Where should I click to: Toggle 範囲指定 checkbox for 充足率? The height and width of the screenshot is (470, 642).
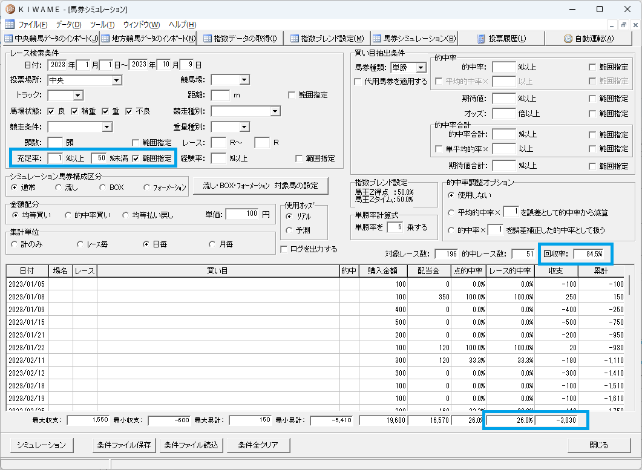pyautogui.click(x=136, y=158)
